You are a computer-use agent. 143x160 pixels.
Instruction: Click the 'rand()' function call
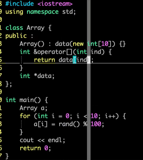[x=69, y=124]
